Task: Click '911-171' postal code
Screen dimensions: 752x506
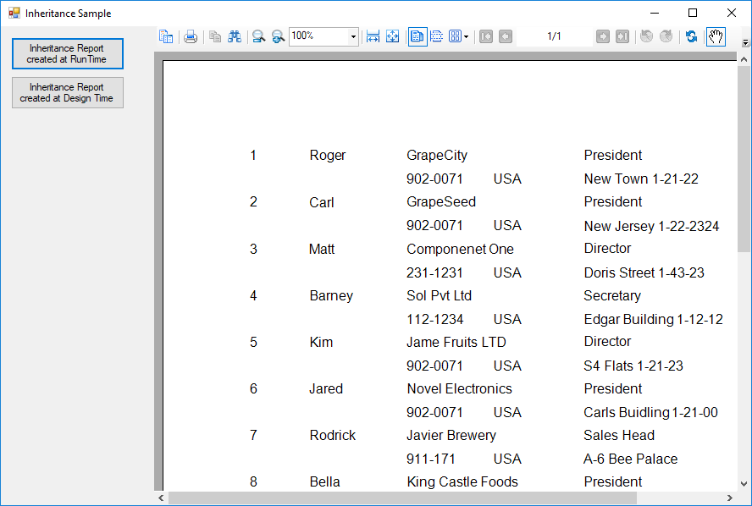Action: (431, 459)
